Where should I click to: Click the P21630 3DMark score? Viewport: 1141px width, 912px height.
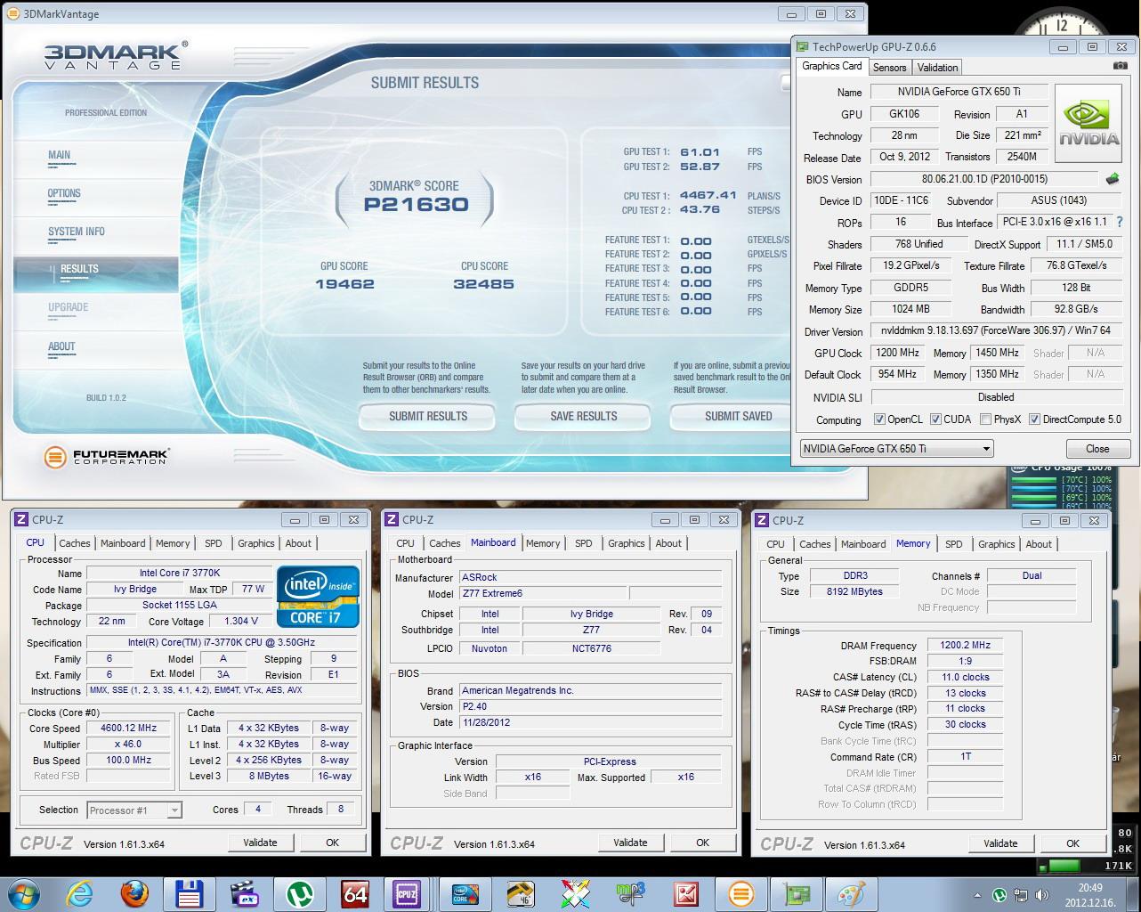(416, 205)
